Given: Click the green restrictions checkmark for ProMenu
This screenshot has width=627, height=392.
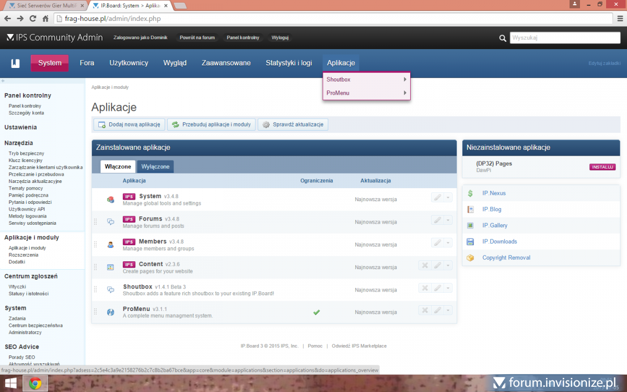Looking at the screenshot, I should (316, 312).
